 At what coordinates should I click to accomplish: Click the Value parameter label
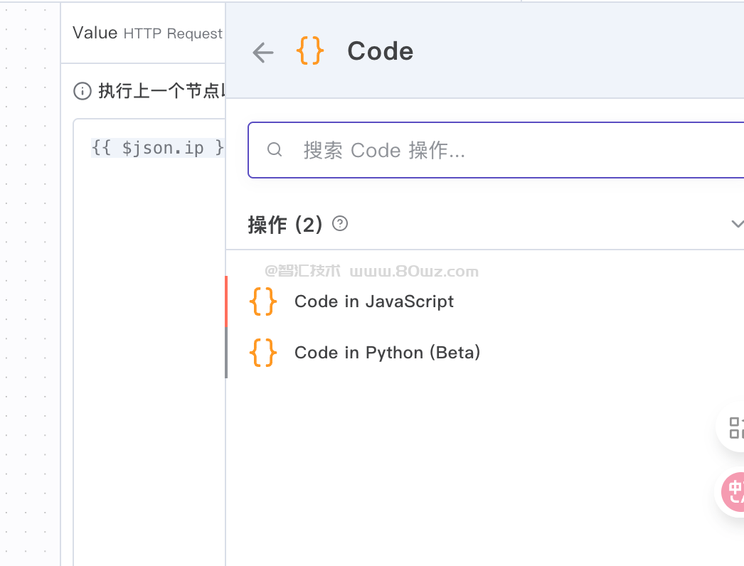tap(94, 32)
